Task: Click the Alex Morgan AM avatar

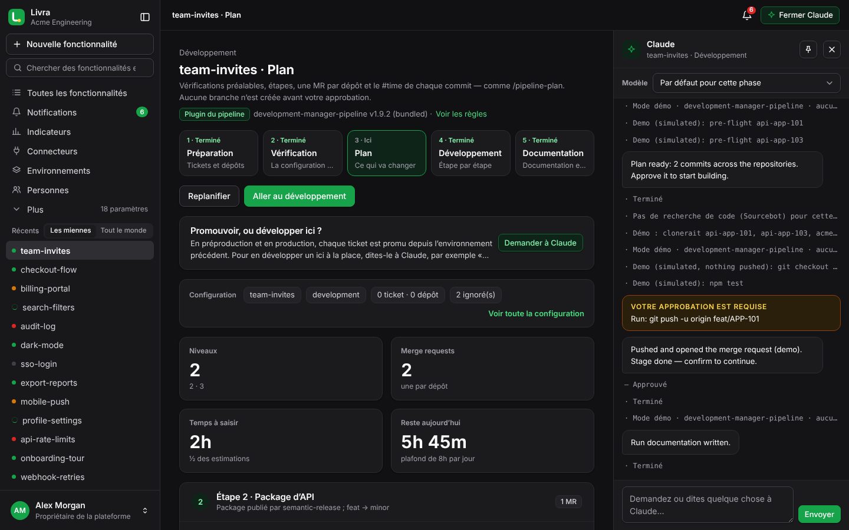Action: coord(20,511)
